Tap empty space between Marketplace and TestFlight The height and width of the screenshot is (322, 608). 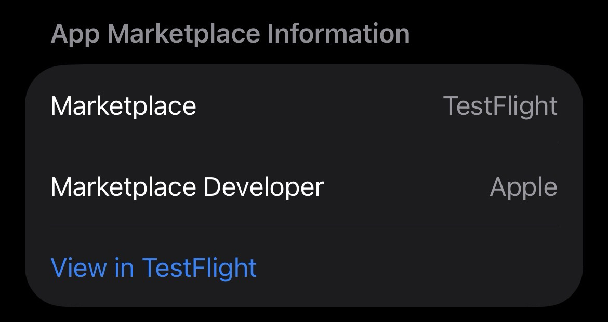coord(320,106)
